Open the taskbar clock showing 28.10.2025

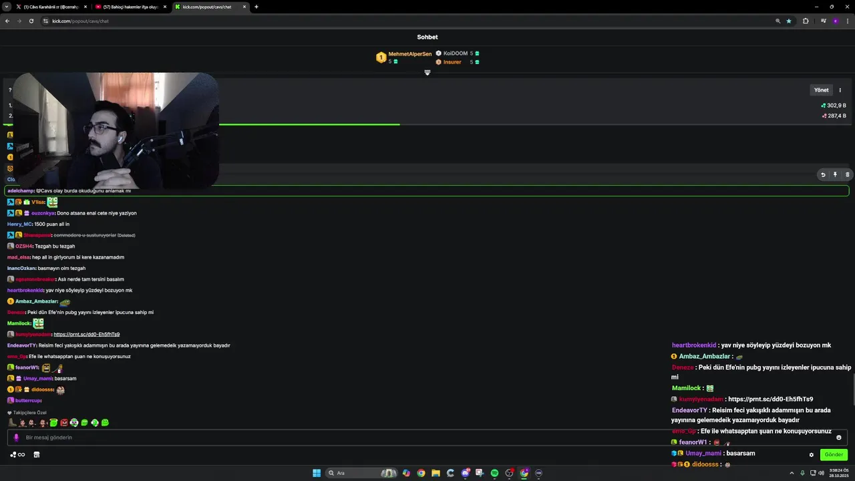838,473
